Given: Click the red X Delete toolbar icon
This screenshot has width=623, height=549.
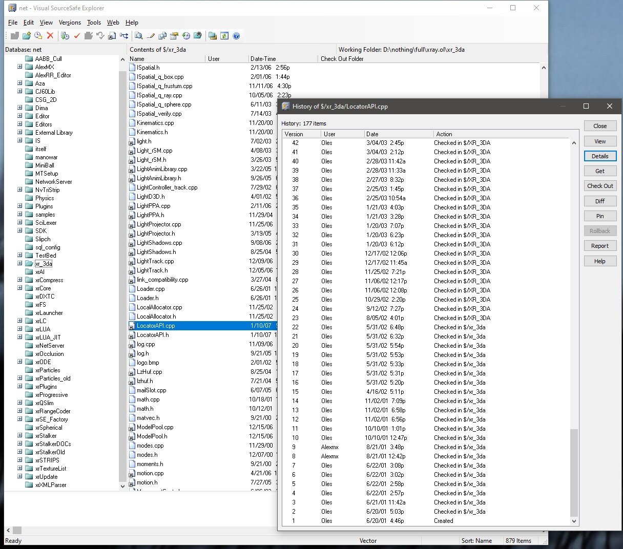Looking at the screenshot, I should pos(50,36).
